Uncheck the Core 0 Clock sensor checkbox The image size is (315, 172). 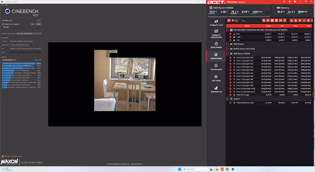click(x=230, y=58)
